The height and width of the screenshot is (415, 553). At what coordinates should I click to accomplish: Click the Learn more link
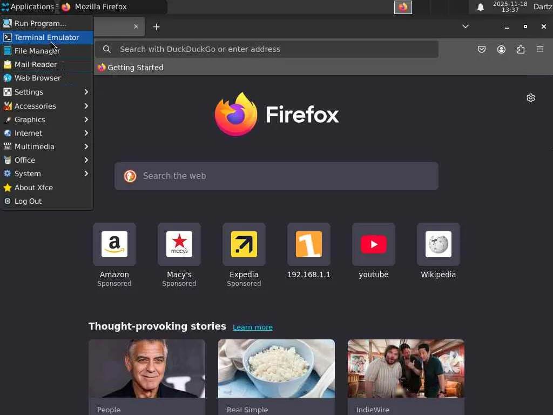click(x=253, y=327)
